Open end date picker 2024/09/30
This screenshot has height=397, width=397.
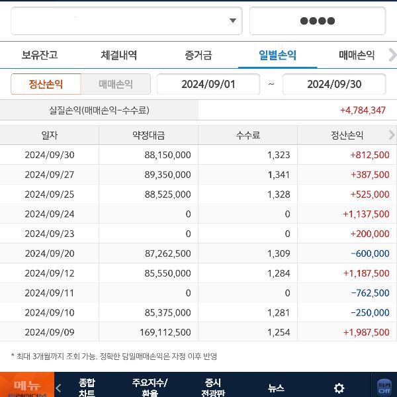(x=333, y=84)
